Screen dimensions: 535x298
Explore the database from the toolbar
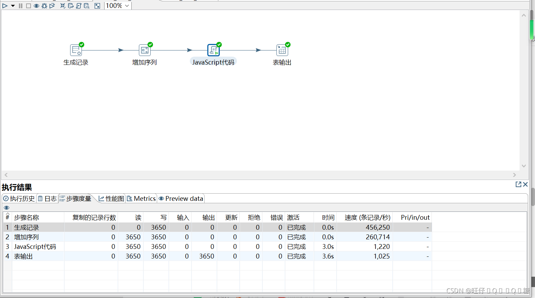[87, 6]
